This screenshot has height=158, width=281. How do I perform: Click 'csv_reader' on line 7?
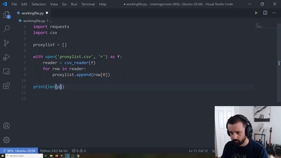point(76,63)
